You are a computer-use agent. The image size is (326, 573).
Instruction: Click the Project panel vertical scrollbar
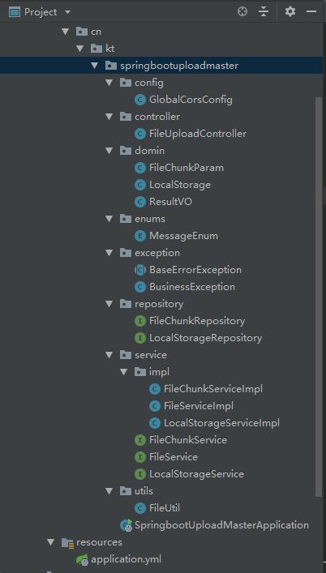pyautogui.click(x=319, y=296)
